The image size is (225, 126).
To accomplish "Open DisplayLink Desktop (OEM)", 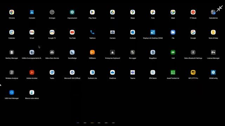I will pyautogui.click(x=153, y=32).
